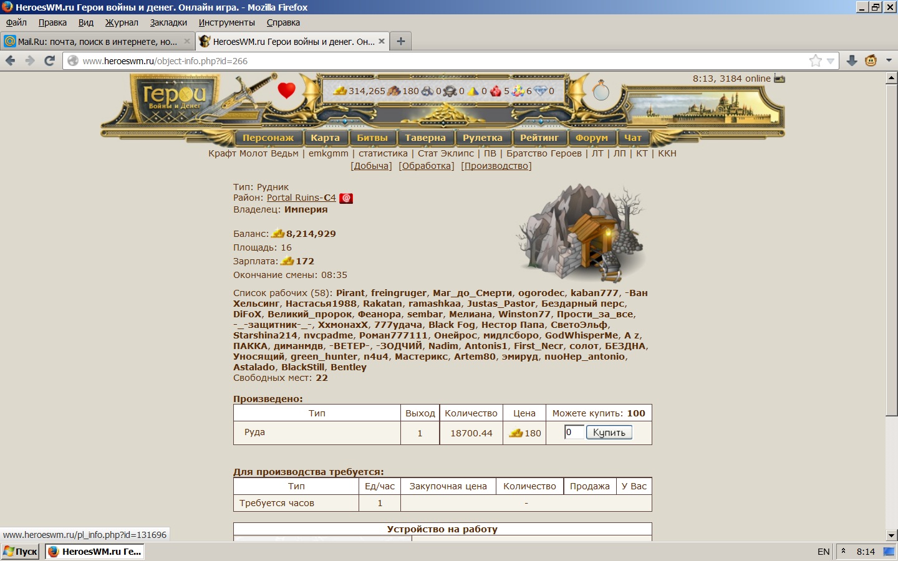Screen dimensions: 898x561
Task: Open the Windows Пуск start button
Action: pyautogui.click(x=21, y=552)
